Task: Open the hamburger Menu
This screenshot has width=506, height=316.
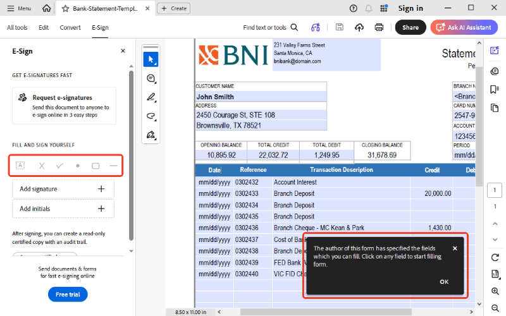Action: pos(19,8)
